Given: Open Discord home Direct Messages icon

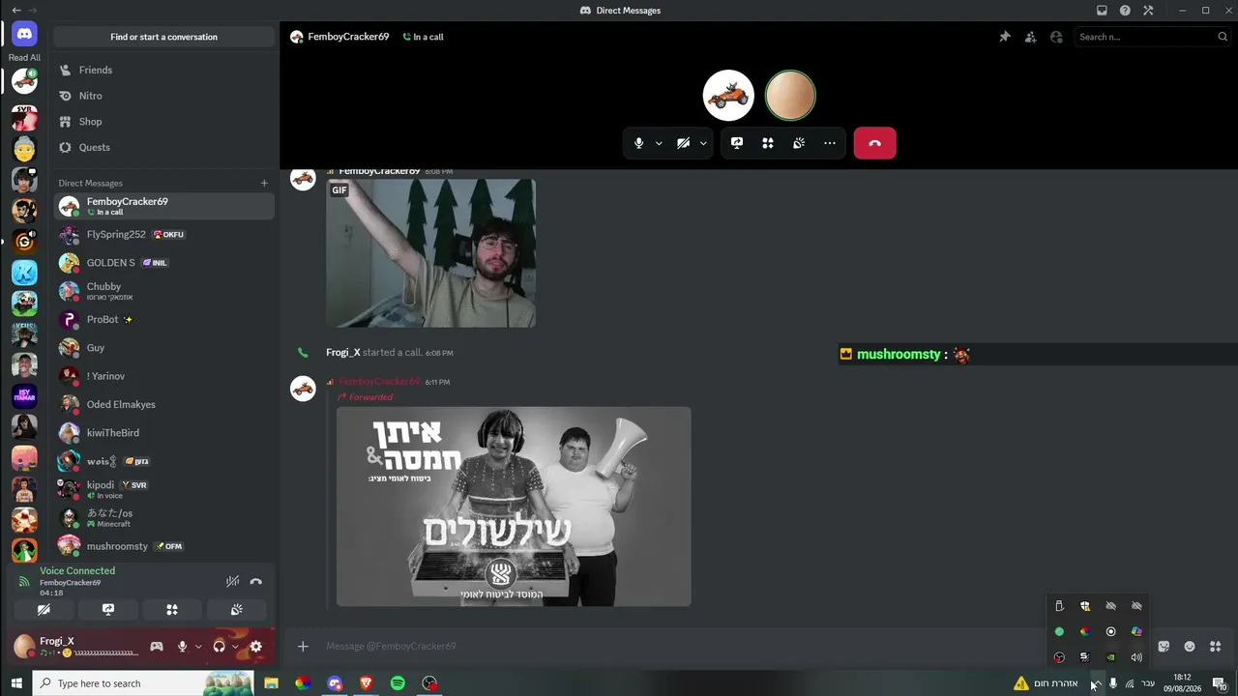Looking at the screenshot, I should coord(24,34).
